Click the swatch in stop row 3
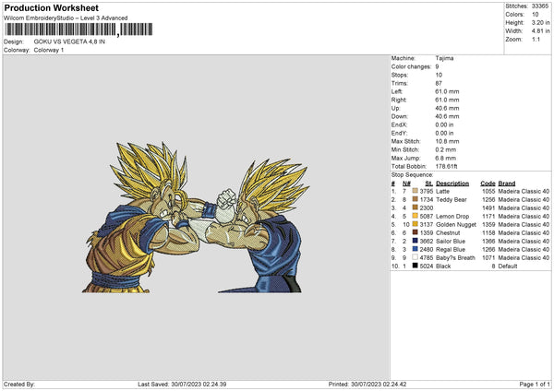Viewport: 554px width, 391px height. [x=415, y=207]
